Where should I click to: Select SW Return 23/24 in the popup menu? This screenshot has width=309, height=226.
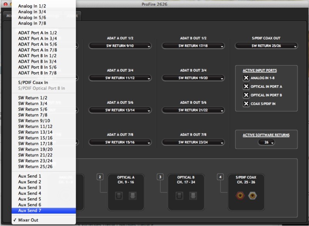coord(44,161)
